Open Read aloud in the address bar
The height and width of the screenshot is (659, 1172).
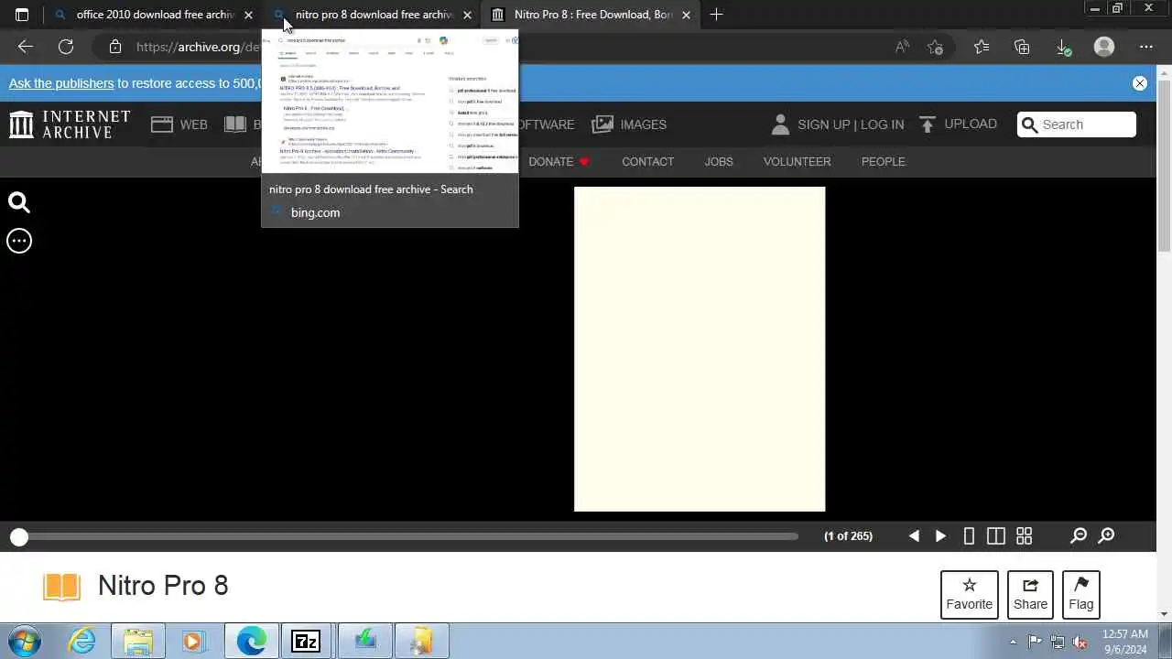(x=902, y=47)
